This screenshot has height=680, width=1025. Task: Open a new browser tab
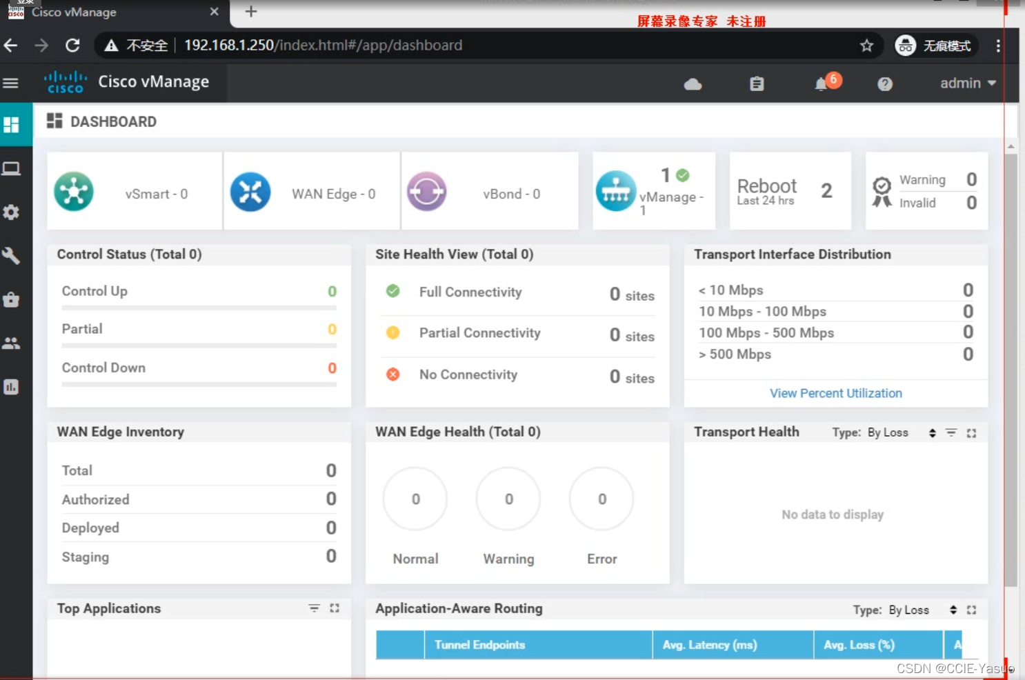(251, 12)
